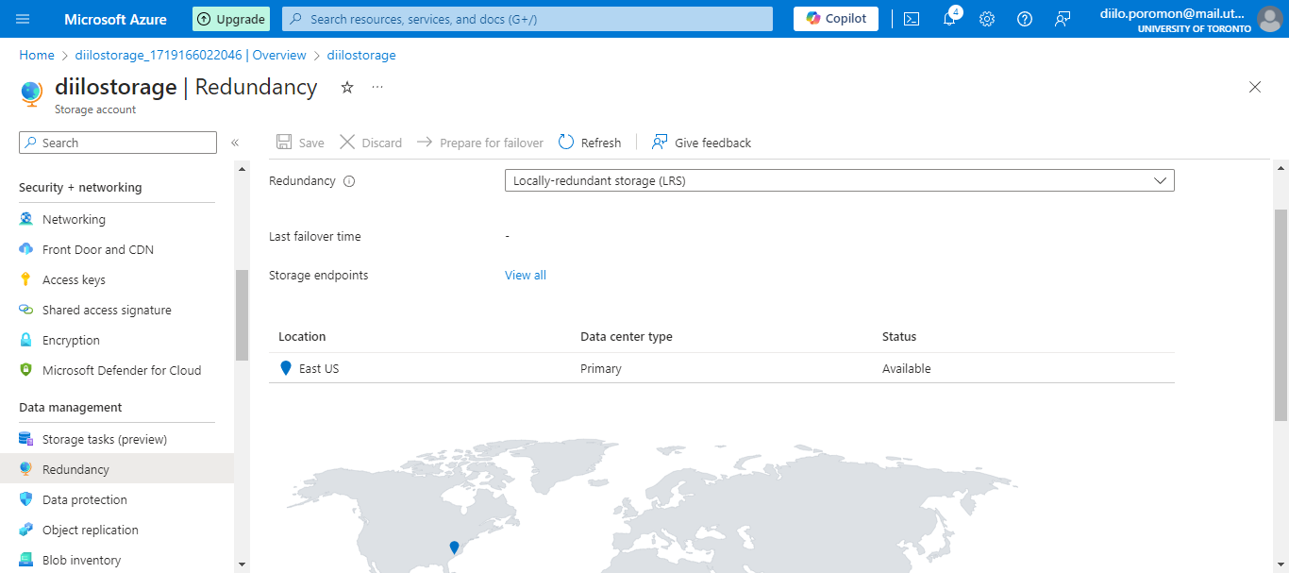The height and width of the screenshot is (573, 1289).
Task: Open Cloud Shell from the top bar
Action: tap(912, 19)
